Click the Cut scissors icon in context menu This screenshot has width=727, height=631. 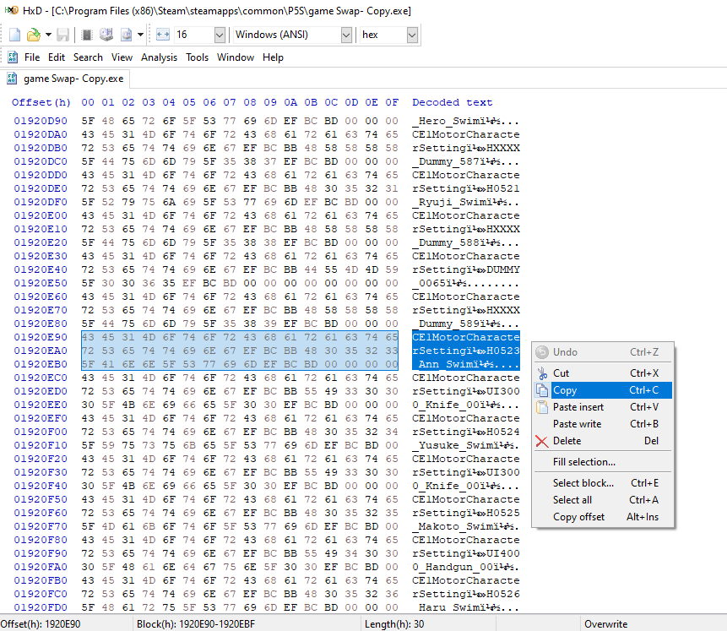[542, 373]
